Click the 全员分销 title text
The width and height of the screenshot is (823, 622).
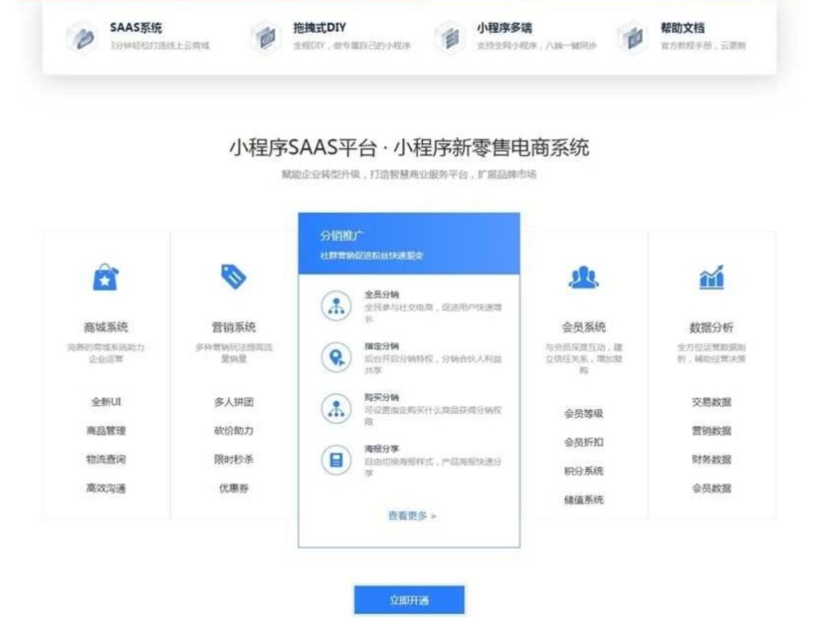pyautogui.click(x=382, y=294)
